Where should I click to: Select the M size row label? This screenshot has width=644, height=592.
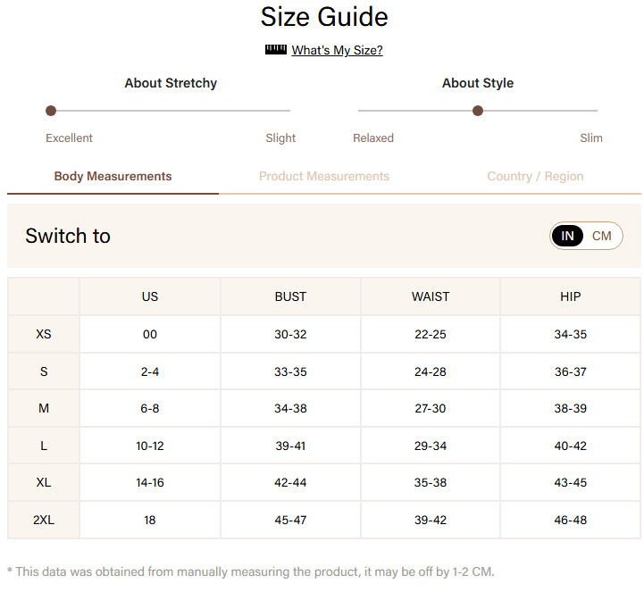tap(44, 408)
